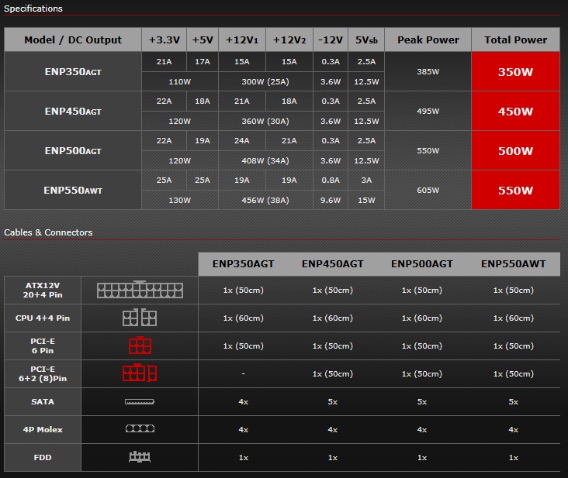
Task: Click the ENP550AWT column header in cables table
Action: (514, 263)
